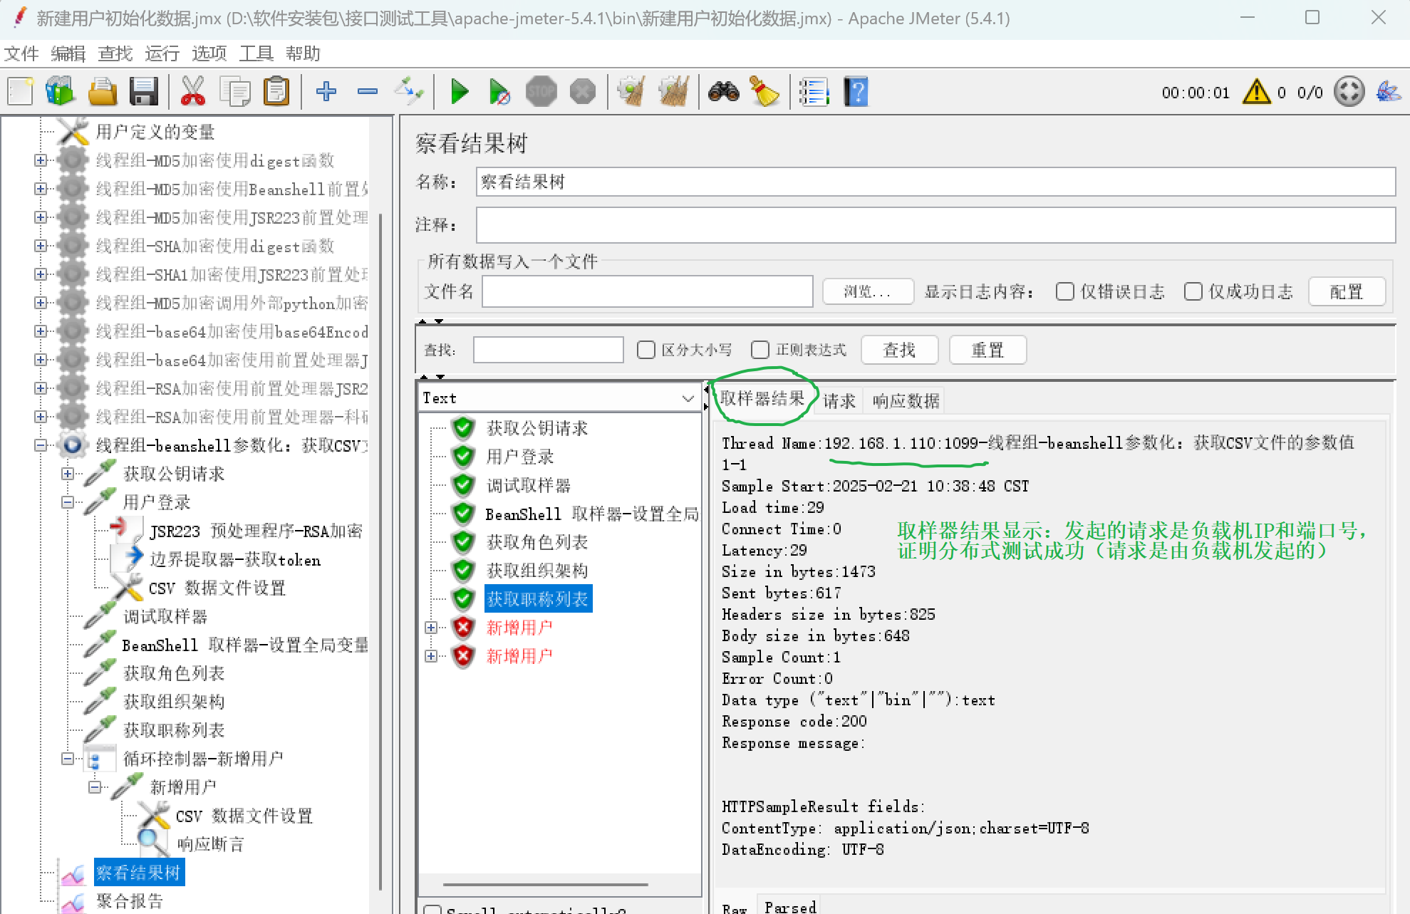Screen dimensions: 1410x914
Task: Click the broom Reset Search icon
Action: 764,92
